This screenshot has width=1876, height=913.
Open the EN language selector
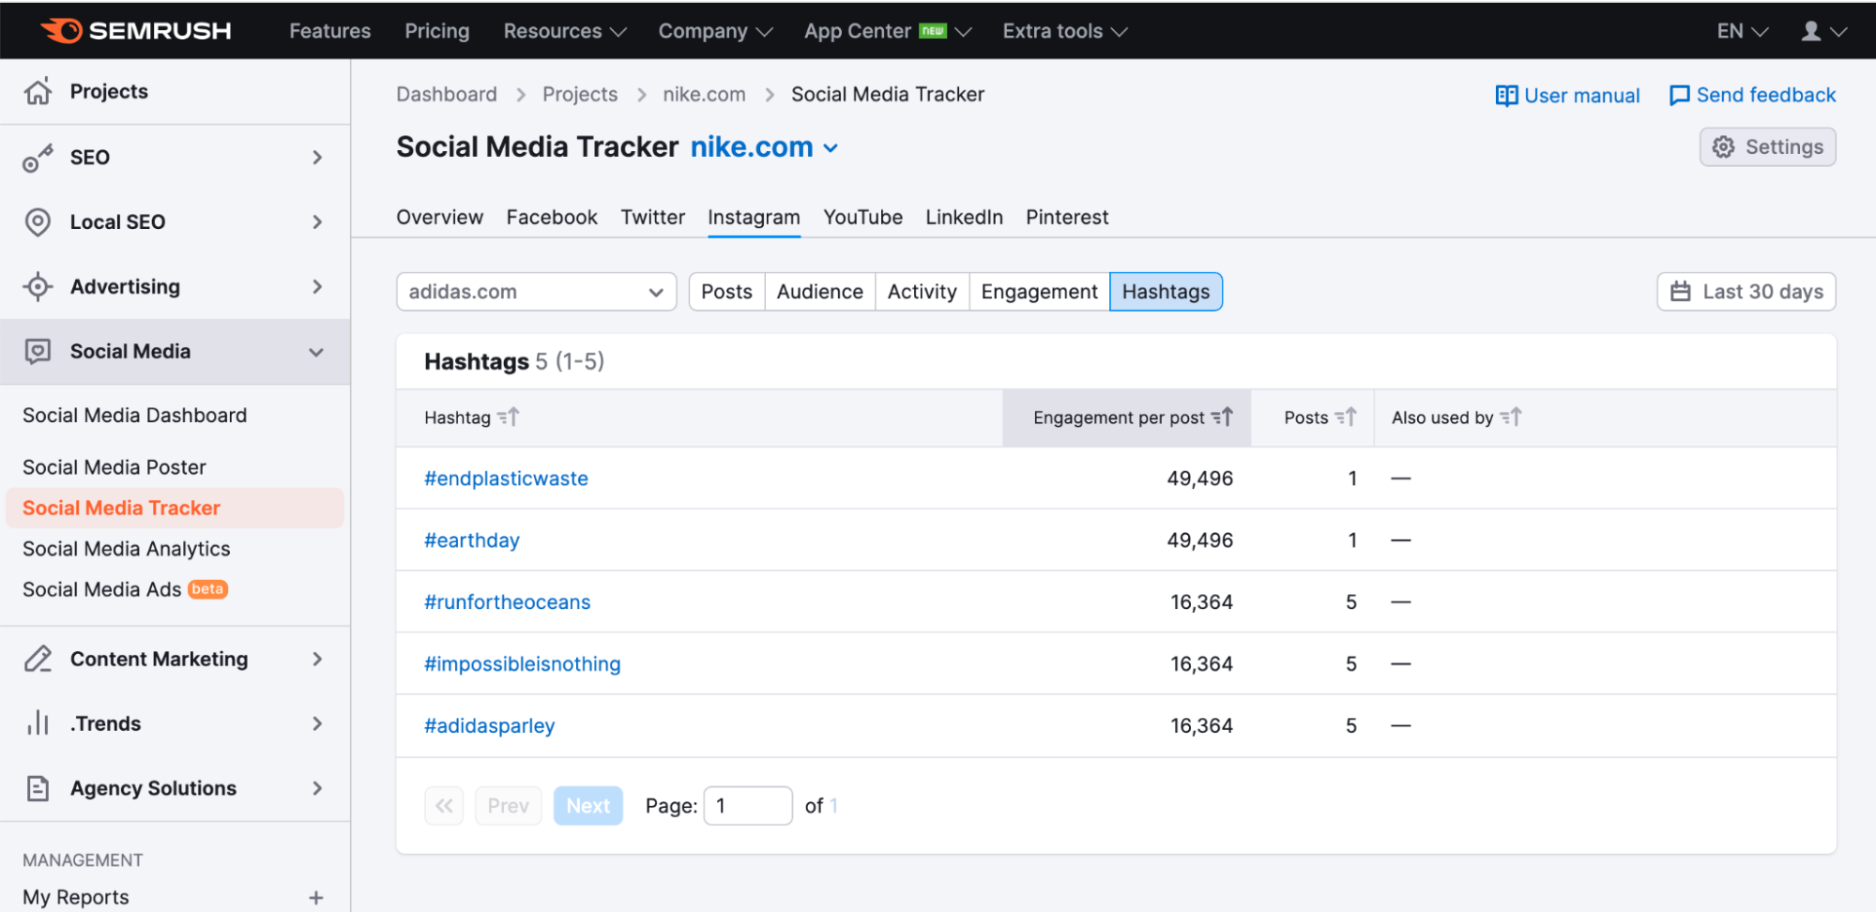coord(1742,31)
